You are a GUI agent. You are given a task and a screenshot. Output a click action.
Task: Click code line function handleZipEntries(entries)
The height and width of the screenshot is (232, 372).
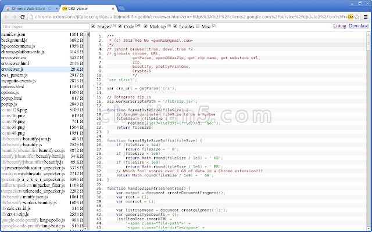[149, 188]
